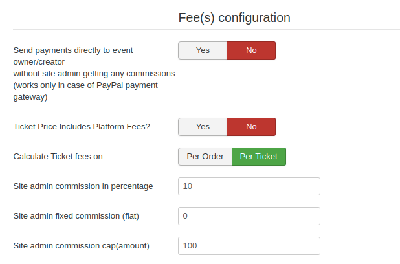Click the 'Ticket Price Includes Platform Fees?' label

coord(82,127)
